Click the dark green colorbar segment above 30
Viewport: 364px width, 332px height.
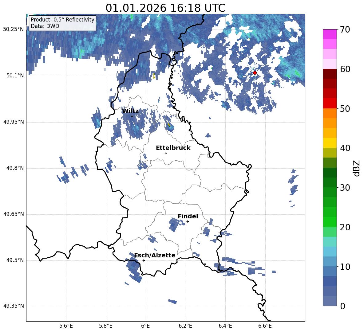click(330, 182)
